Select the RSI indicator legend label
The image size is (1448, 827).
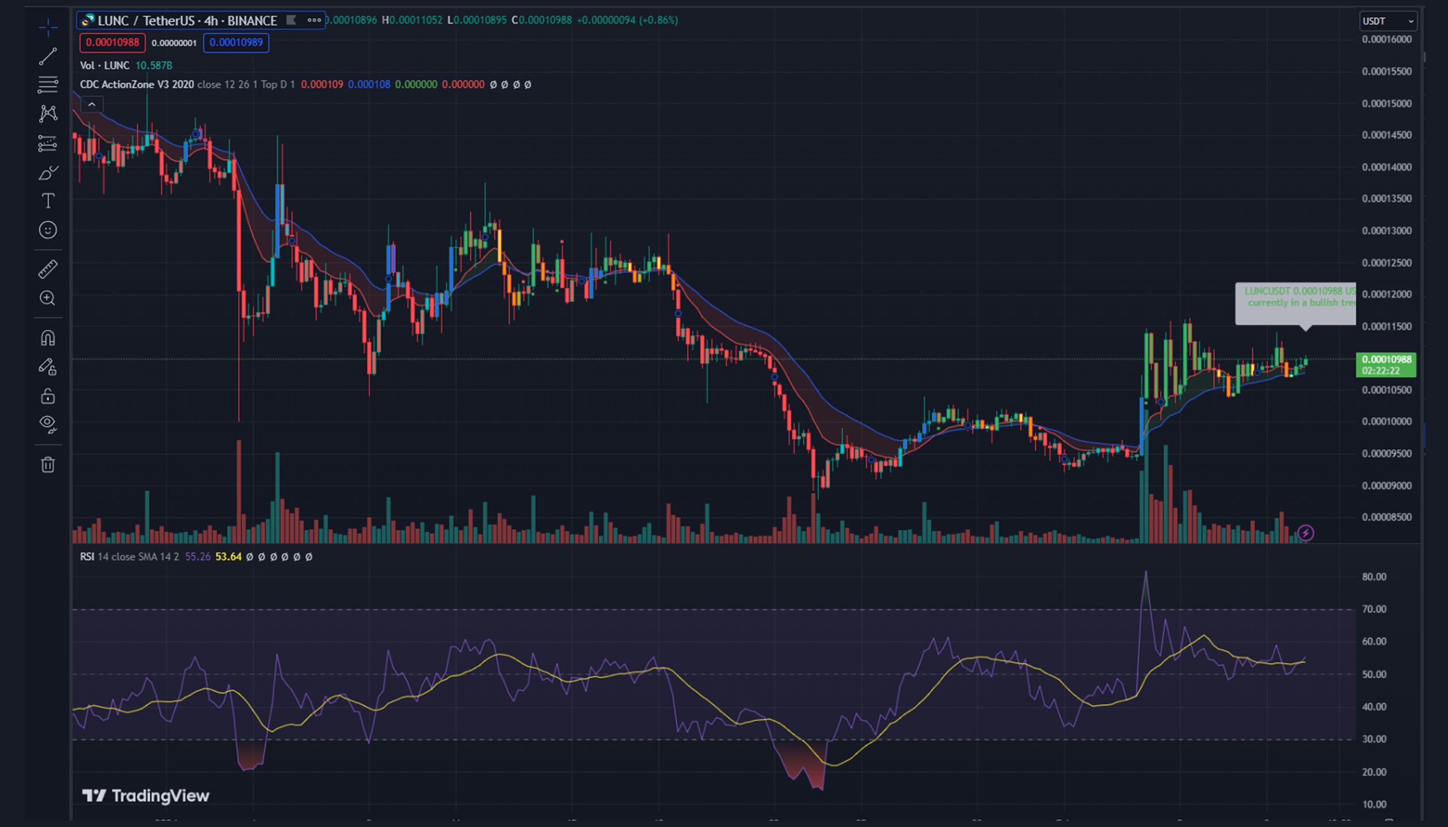(x=87, y=557)
